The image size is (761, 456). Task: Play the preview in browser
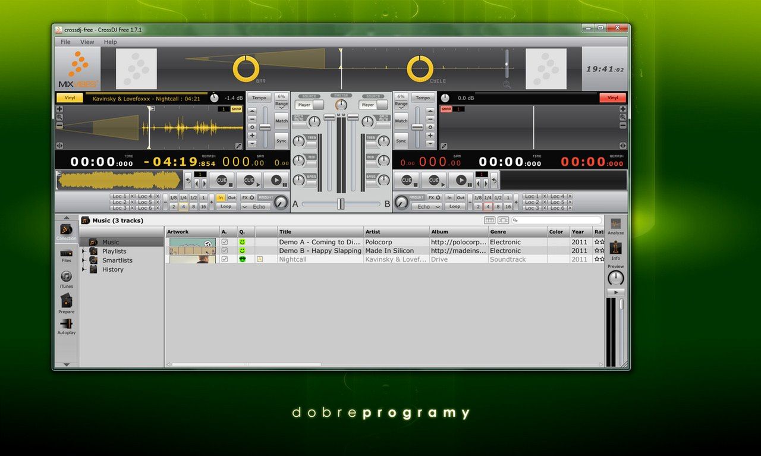[615, 293]
